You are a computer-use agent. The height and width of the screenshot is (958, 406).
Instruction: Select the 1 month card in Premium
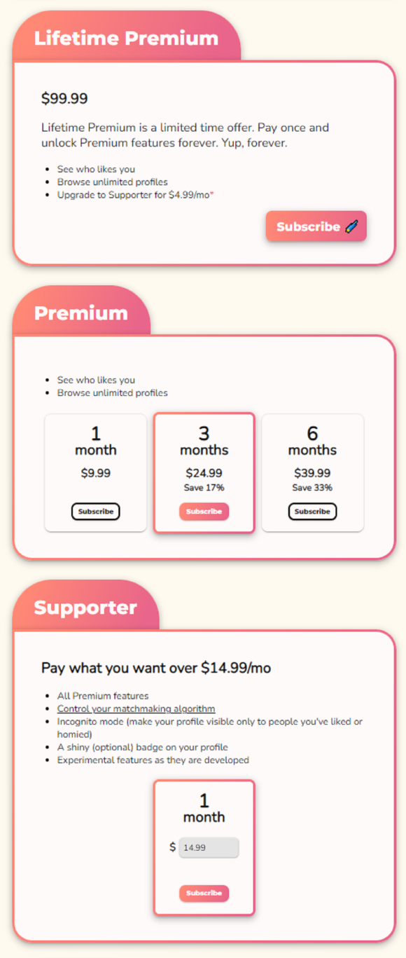95,472
